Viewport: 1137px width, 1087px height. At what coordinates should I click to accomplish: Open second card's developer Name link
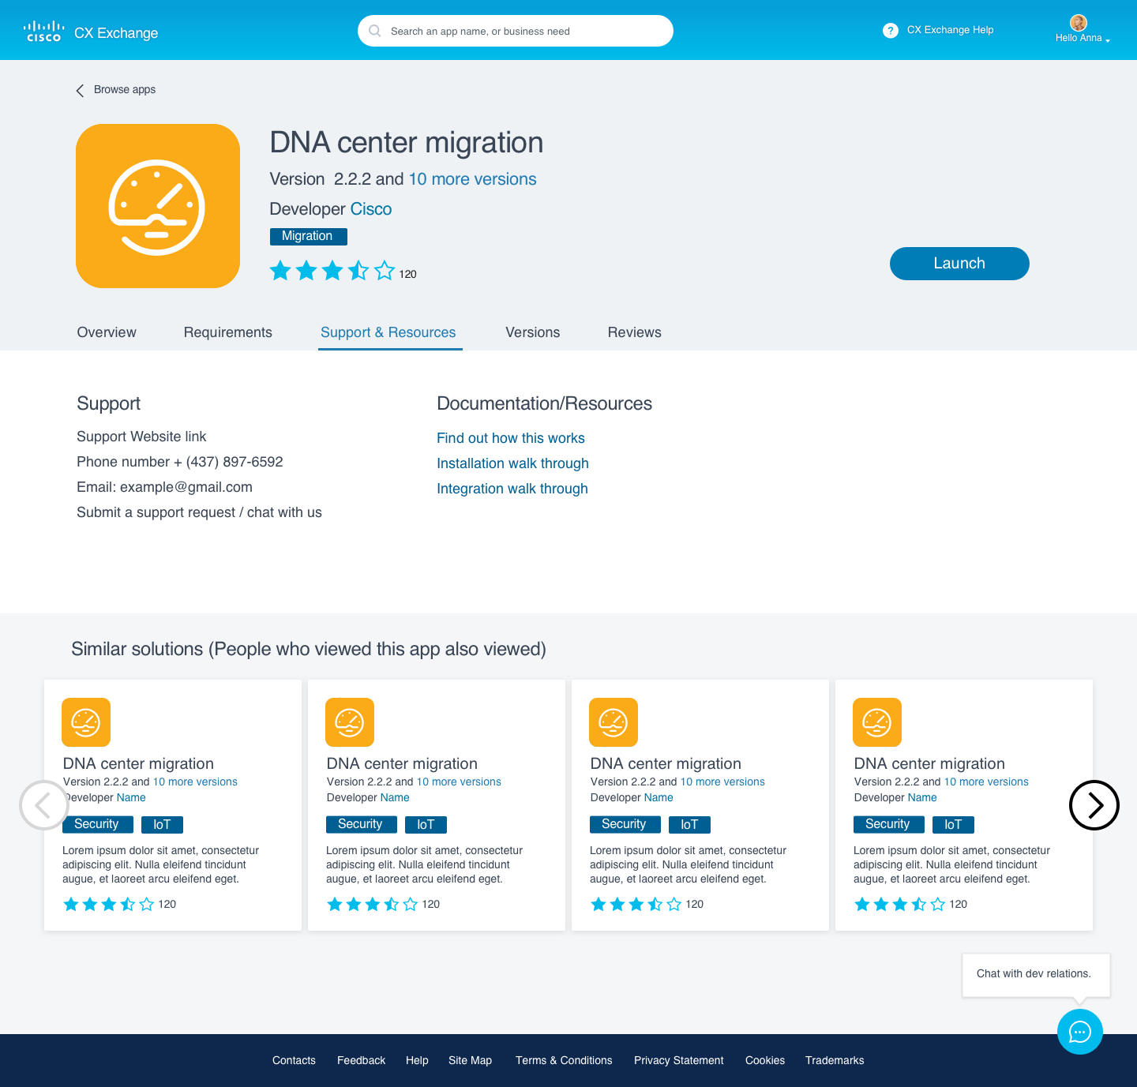(395, 797)
